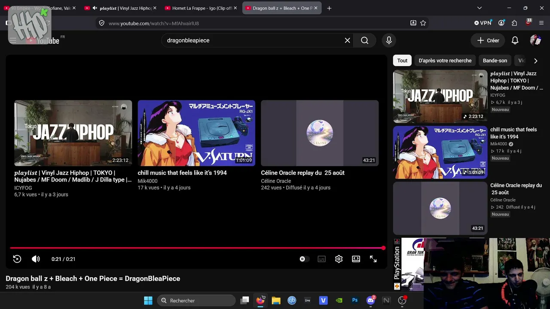Open the Vinyl Jazz Hiphop end-screen video

click(73, 133)
